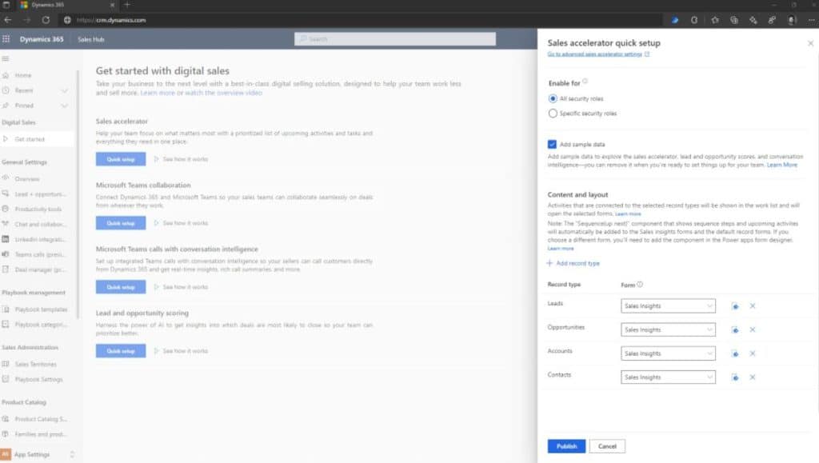Open the browser settings ellipsis menu
This screenshot has height=463, width=819.
[x=811, y=20]
